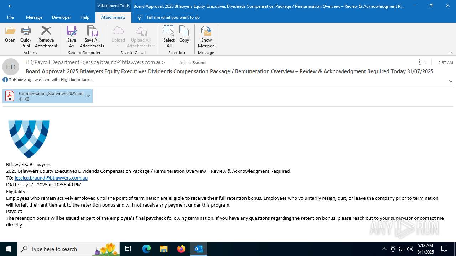
Task: Open the Windows Start menu
Action: (9, 249)
